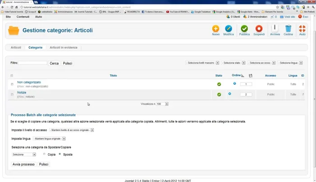Select the Copia radio button
316x182 pixels.
[x=44, y=154]
